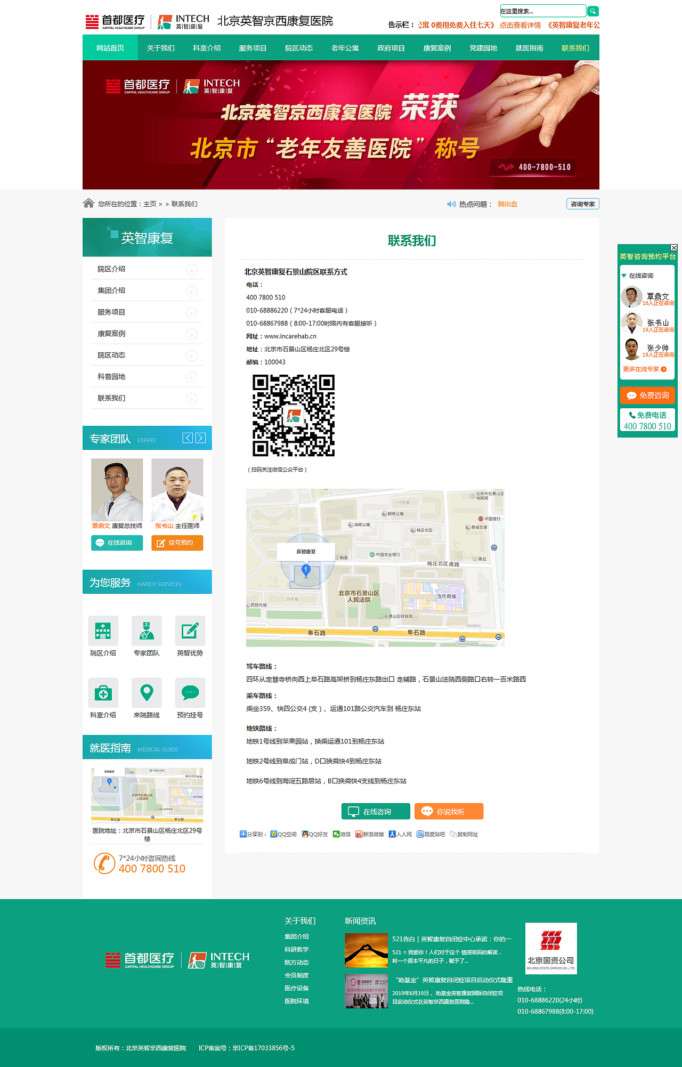
Task: Click the orange 免费咨询 floating button
Action: [647, 395]
